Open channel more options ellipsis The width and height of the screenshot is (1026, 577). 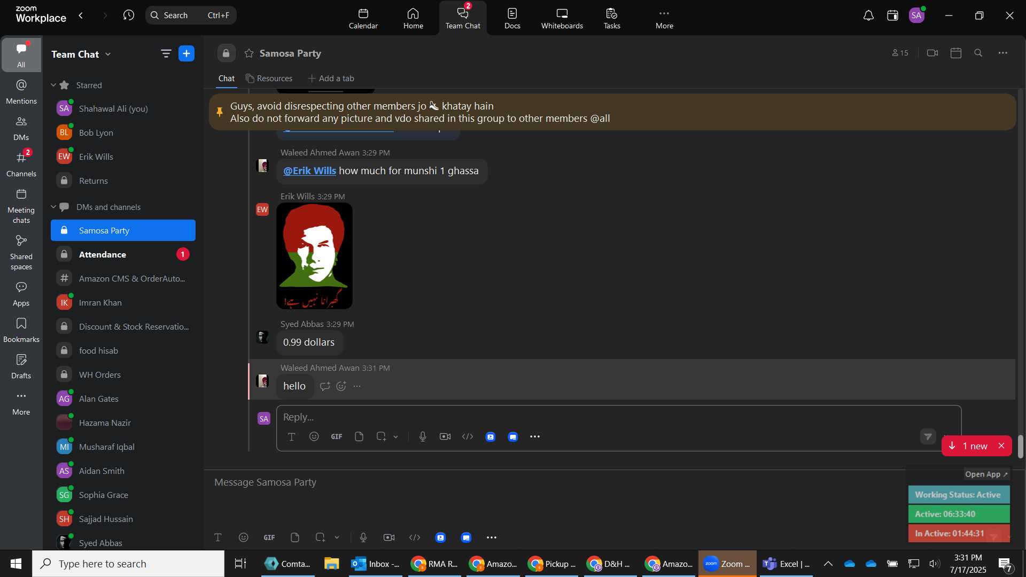point(1003,53)
